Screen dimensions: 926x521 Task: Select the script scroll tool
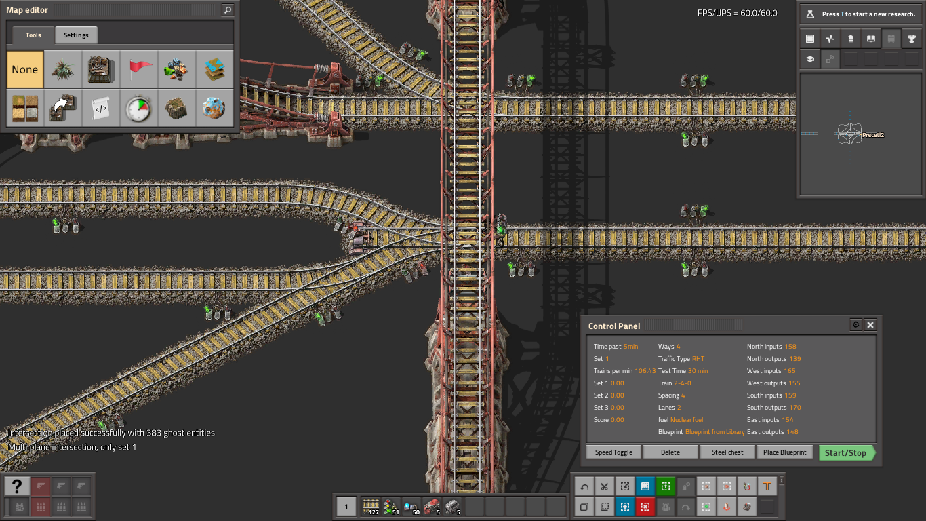[x=101, y=108]
